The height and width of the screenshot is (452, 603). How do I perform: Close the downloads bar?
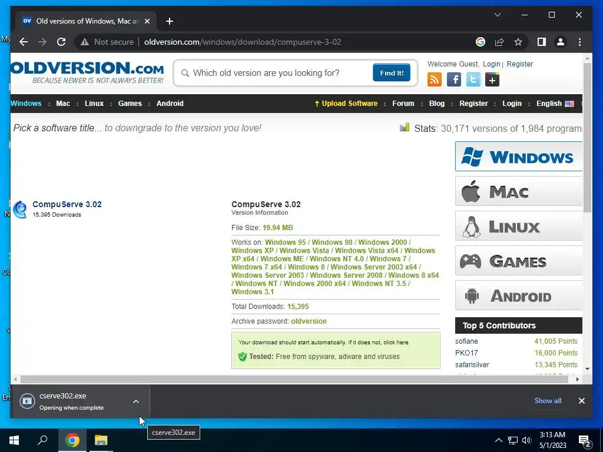click(581, 400)
